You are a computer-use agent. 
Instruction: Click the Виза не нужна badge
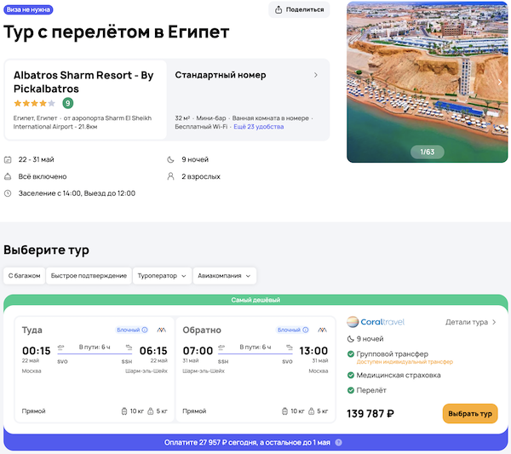(29, 9)
